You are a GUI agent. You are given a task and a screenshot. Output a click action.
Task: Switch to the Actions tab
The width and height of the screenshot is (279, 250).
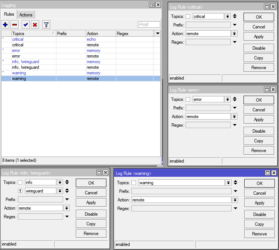click(26, 15)
